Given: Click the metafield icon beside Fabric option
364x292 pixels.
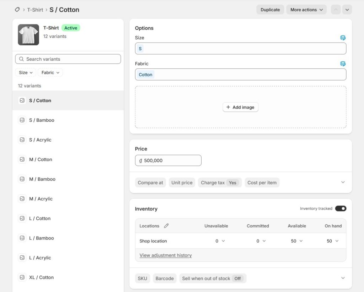Looking at the screenshot, I should 343,64.
